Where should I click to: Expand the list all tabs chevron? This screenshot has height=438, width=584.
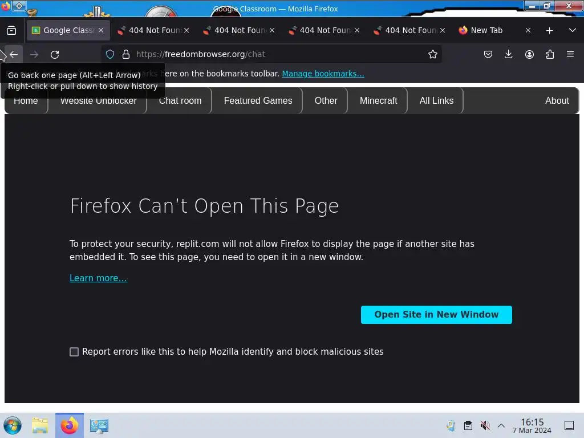573,30
